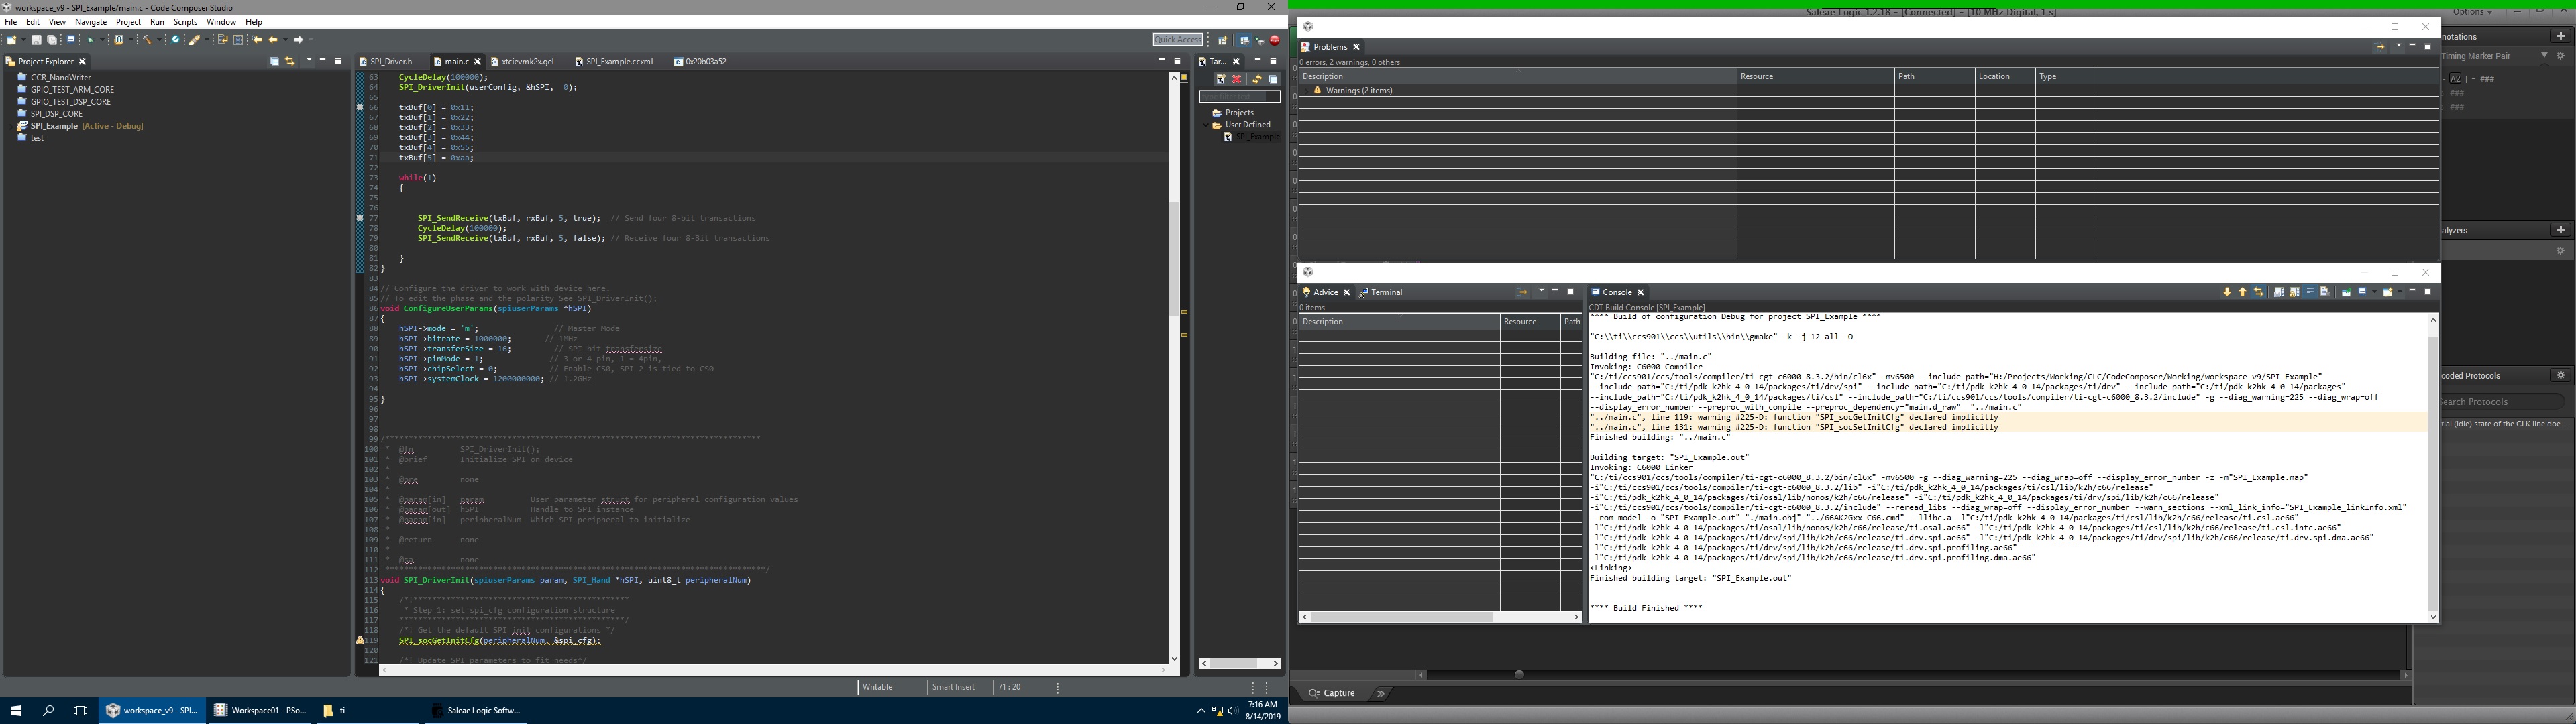The width and height of the screenshot is (2576, 724).
Task: Toggle Word Wrap in the Console view
Action: (2311, 292)
